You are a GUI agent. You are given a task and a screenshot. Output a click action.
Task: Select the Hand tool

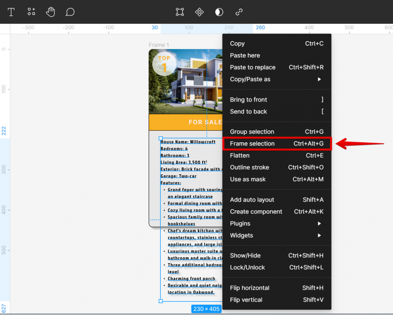[x=50, y=12]
